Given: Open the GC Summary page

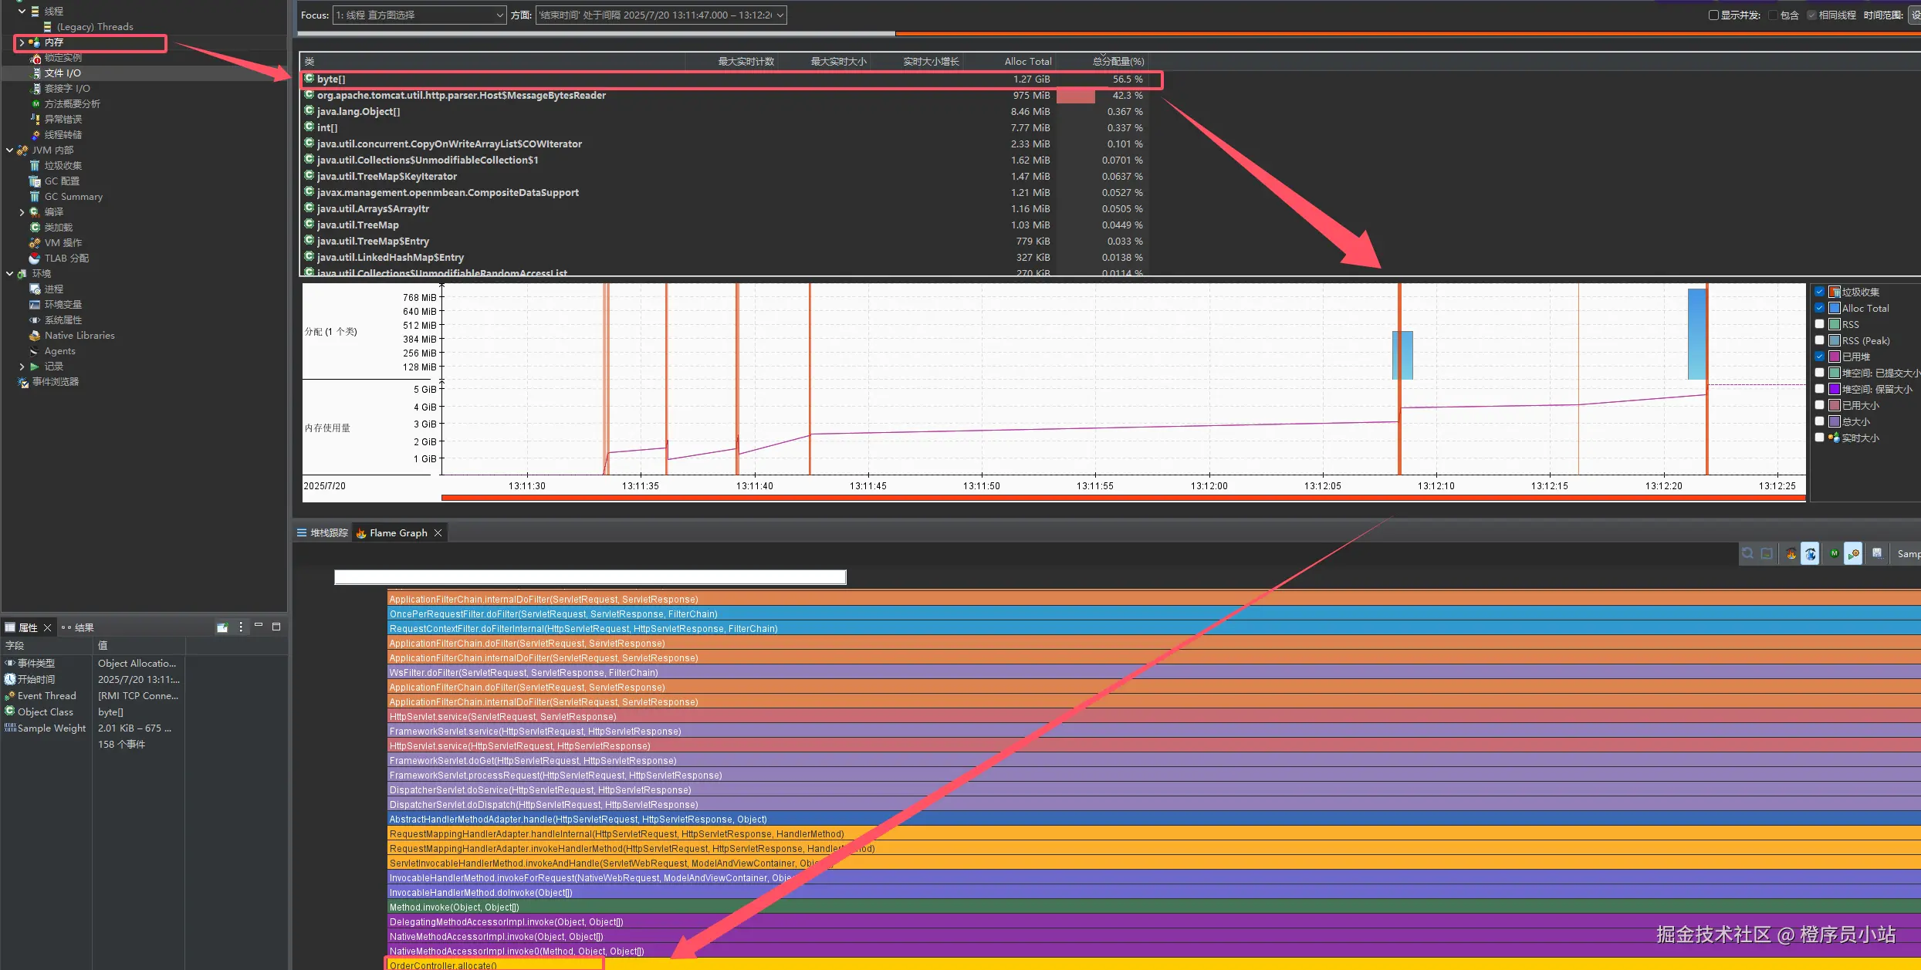Looking at the screenshot, I should (73, 197).
